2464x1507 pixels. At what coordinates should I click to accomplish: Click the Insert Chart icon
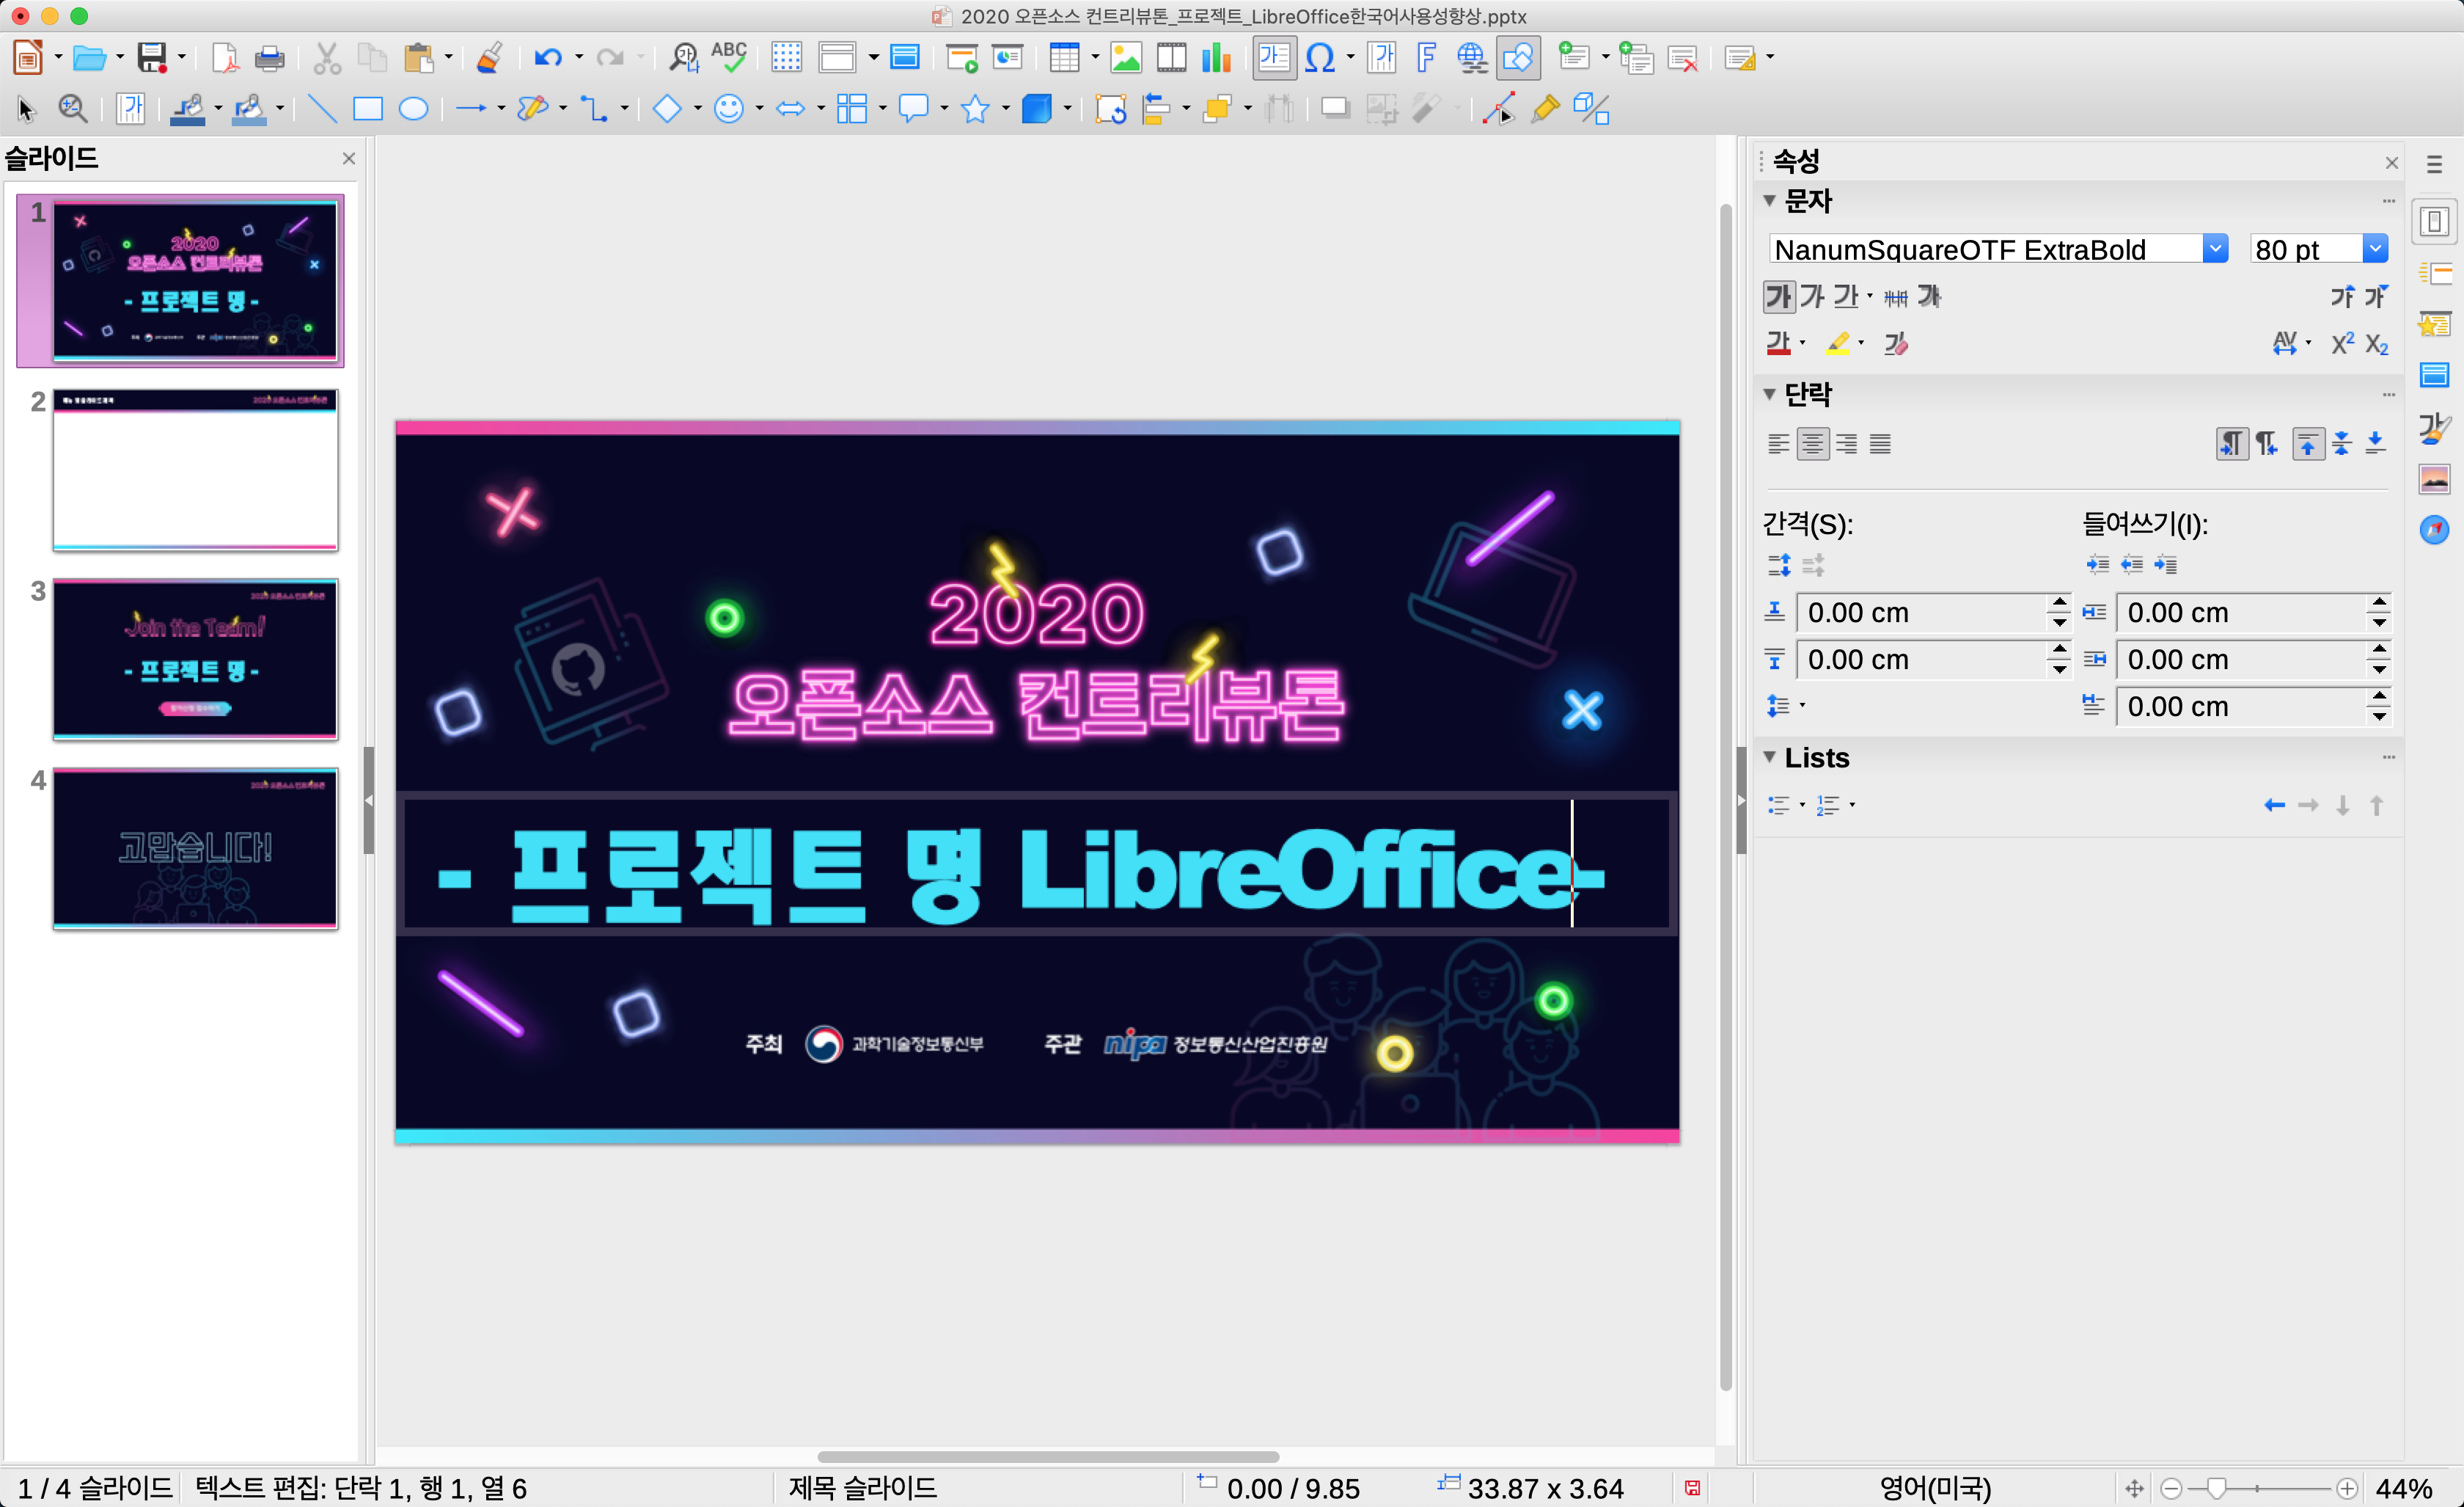(x=1215, y=58)
